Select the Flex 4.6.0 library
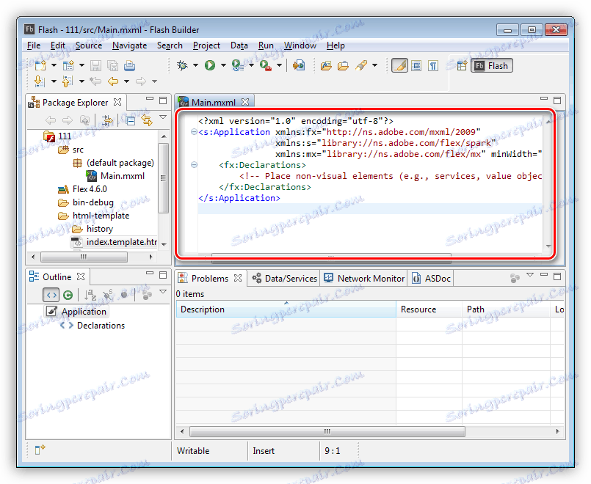Screen dimensions: 591x484 (82, 189)
